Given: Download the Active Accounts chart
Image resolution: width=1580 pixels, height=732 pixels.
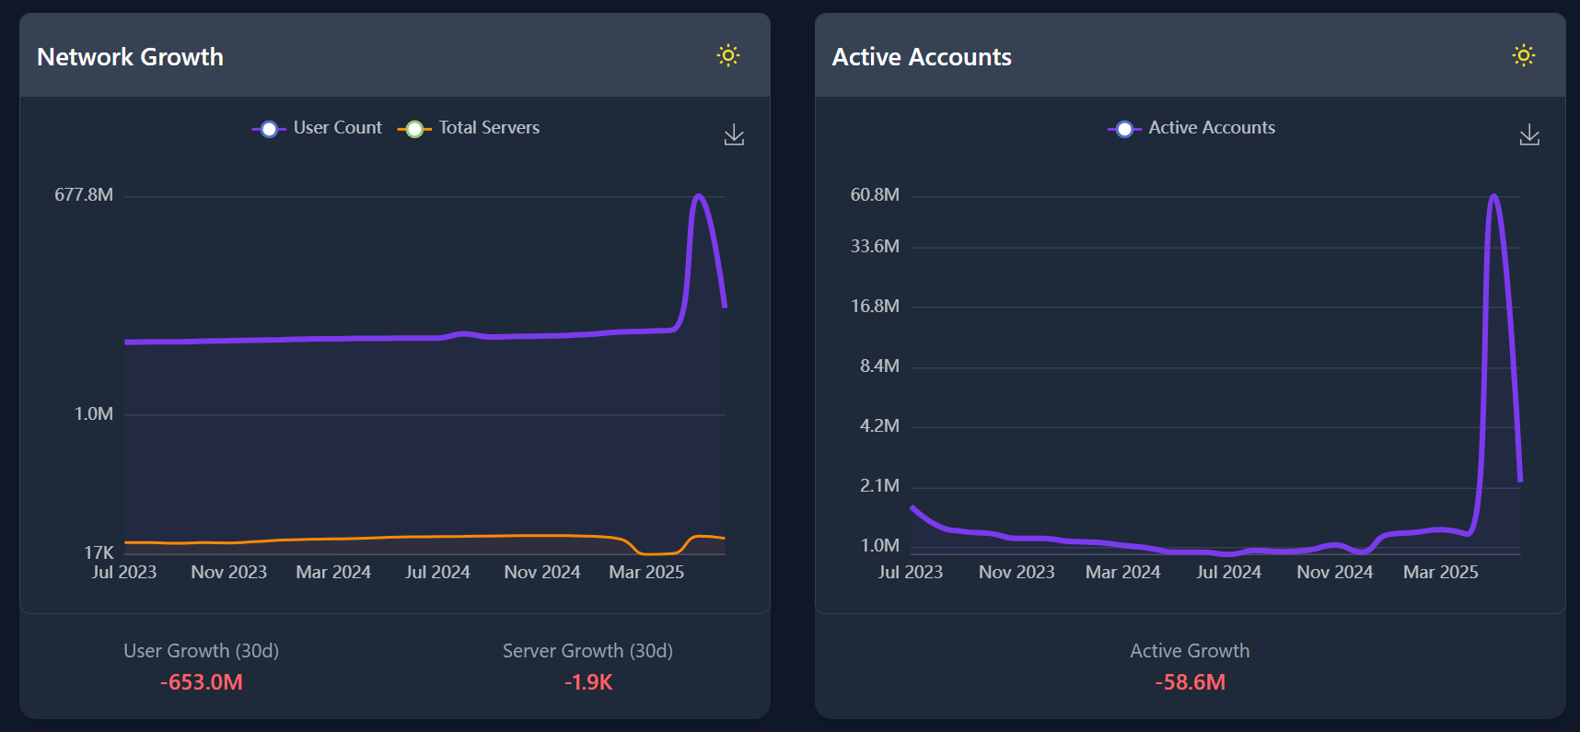Looking at the screenshot, I should (x=1529, y=135).
